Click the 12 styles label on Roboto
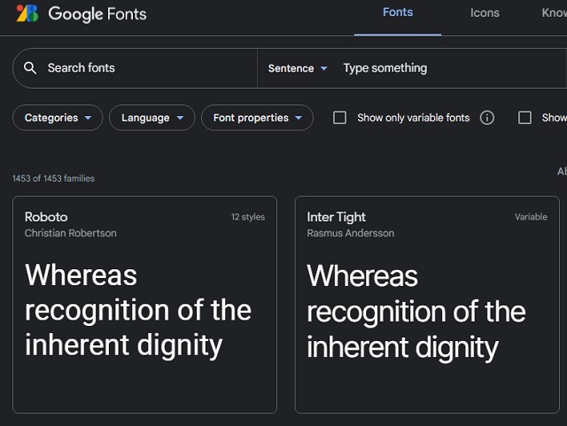This screenshot has height=426, width=567. pos(248,217)
